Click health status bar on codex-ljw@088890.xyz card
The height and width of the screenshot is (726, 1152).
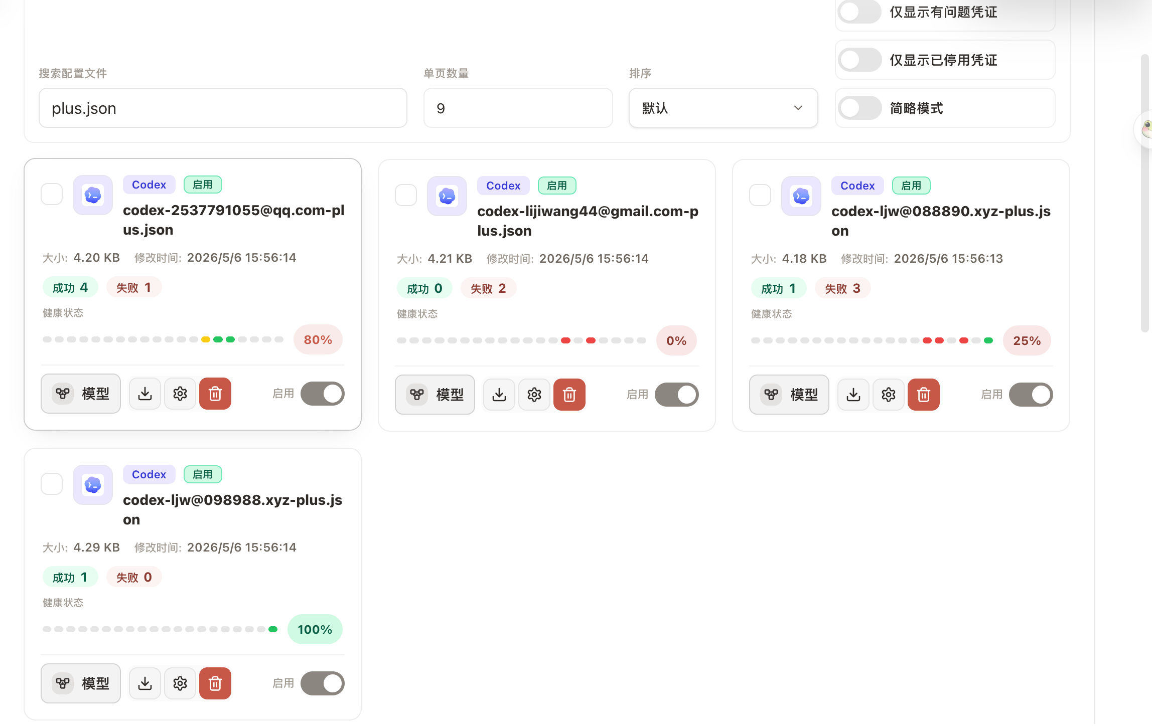[x=872, y=340]
